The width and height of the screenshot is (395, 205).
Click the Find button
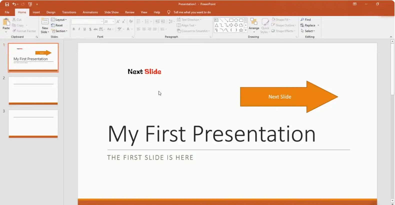[x=306, y=20]
